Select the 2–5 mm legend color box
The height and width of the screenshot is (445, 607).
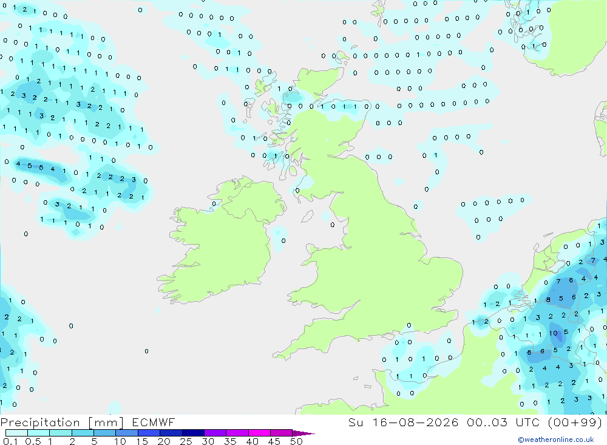point(83,433)
